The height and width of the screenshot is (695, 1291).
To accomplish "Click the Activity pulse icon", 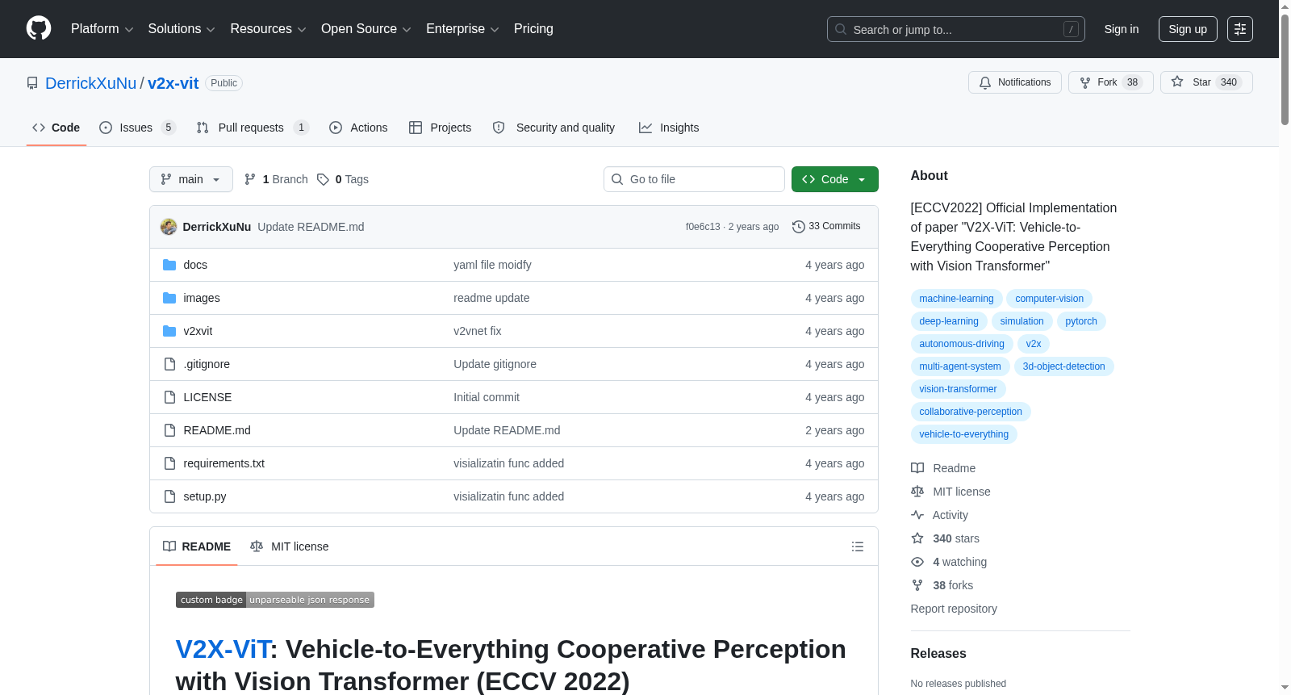I will click(917, 515).
